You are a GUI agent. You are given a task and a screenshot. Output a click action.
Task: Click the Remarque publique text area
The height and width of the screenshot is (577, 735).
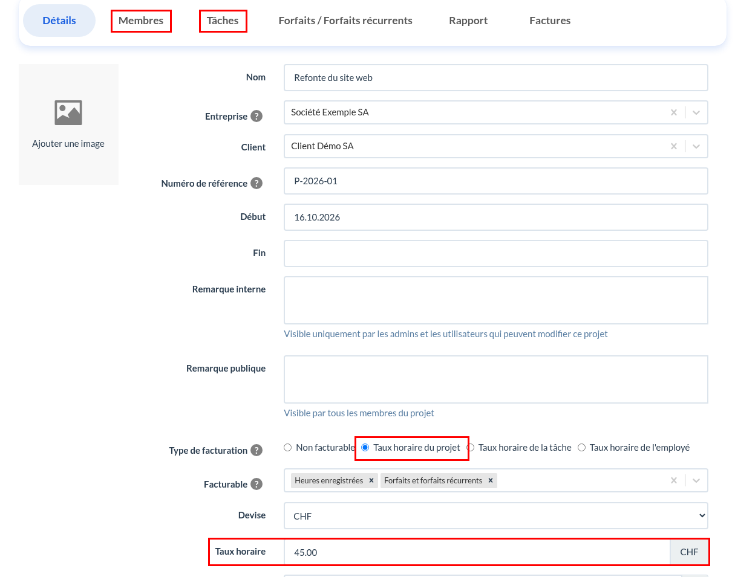coord(496,379)
